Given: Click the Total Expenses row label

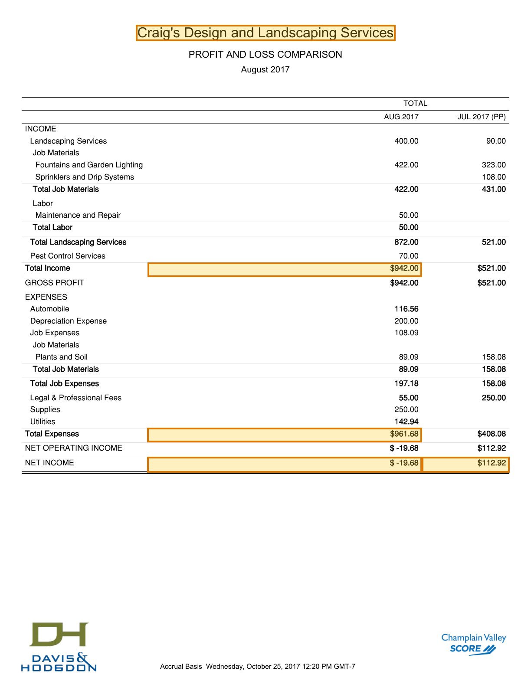Looking at the screenshot, I should [52, 434].
